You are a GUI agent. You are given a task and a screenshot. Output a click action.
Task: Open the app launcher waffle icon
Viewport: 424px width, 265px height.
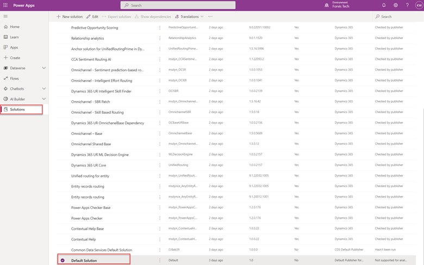coord(5,5)
